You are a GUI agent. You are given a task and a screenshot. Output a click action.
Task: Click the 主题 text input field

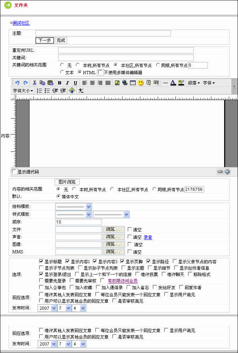[103, 33]
